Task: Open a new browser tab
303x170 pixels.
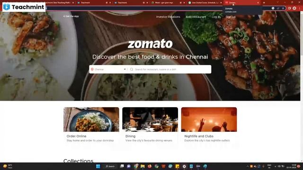Action: click(x=264, y=3)
